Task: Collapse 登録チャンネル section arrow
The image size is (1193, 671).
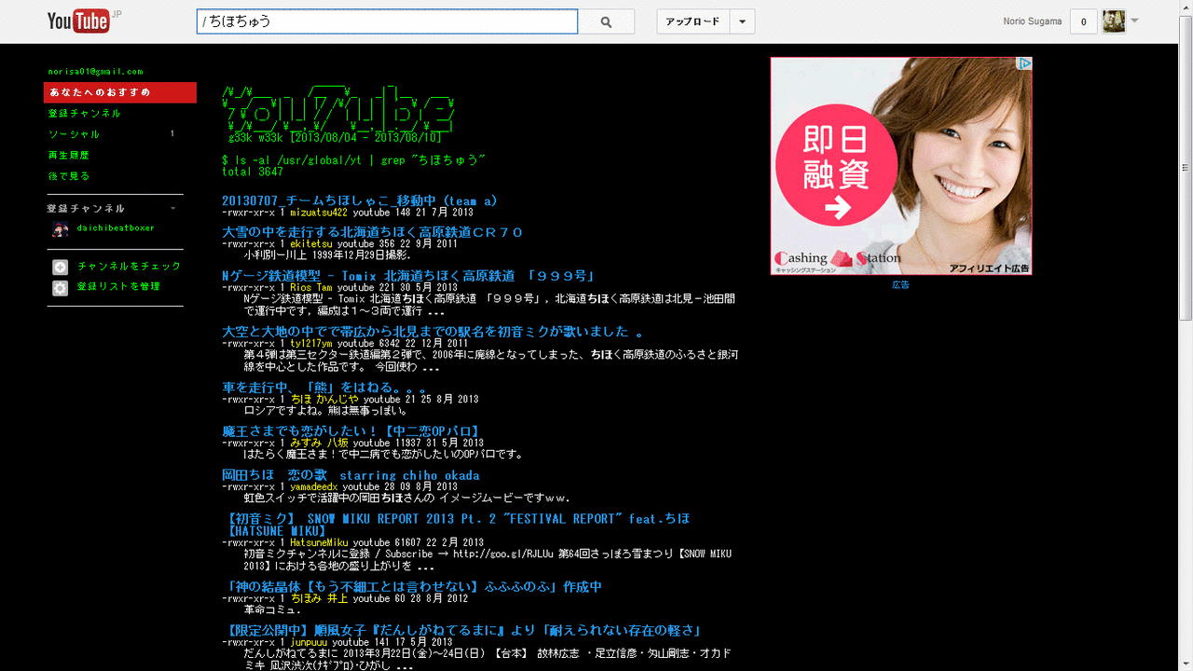Action: pos(173,209)
